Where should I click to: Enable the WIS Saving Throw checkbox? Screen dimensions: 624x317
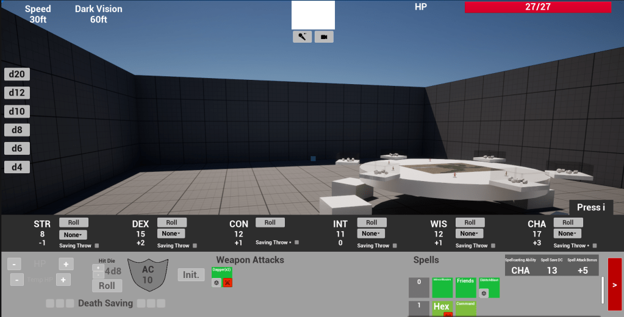point(493,246)
